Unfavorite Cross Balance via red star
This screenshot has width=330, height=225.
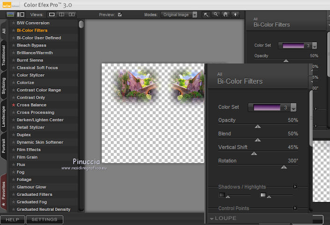coord(14,105)
